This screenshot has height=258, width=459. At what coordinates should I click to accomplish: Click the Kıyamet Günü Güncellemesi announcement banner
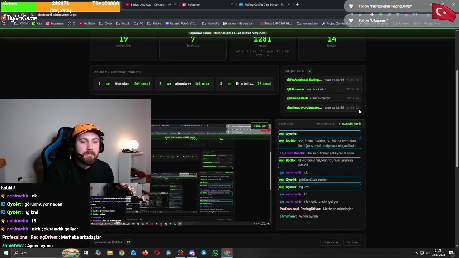coord(228,33)
